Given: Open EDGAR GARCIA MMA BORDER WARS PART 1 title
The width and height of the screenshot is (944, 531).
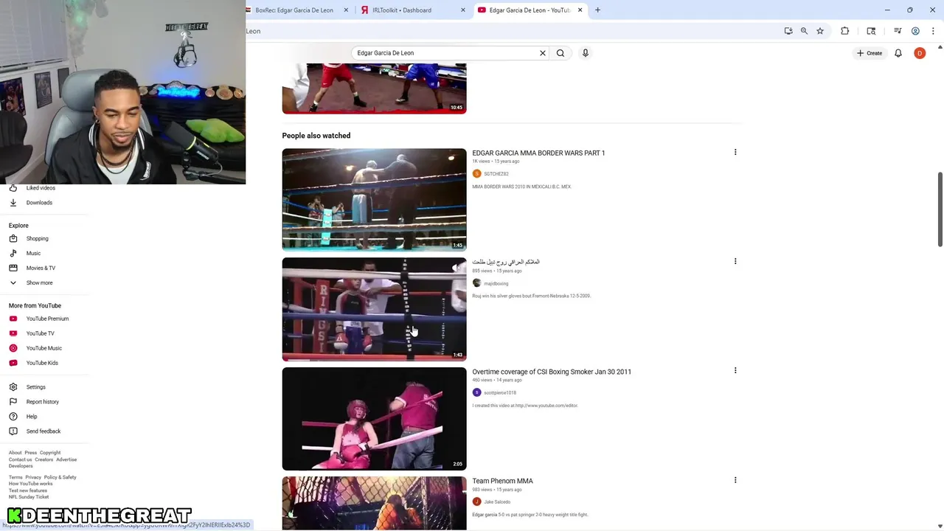Looking at the screenshot, I should (x=538, y=153).
